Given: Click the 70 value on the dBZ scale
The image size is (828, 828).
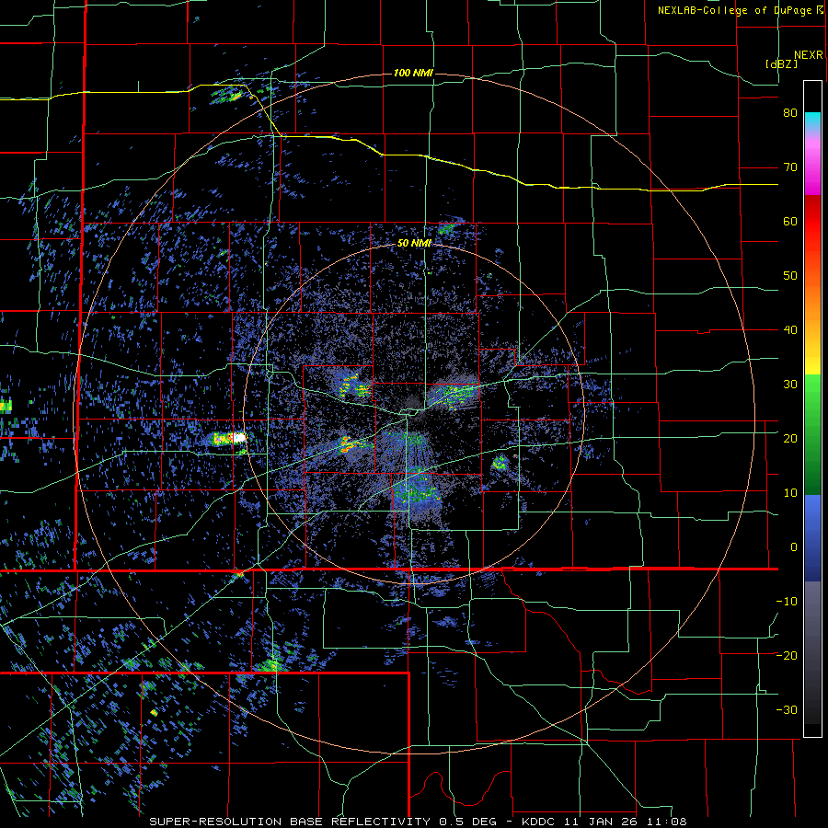Looking at the screenshot, I should [x=790, y=167].
